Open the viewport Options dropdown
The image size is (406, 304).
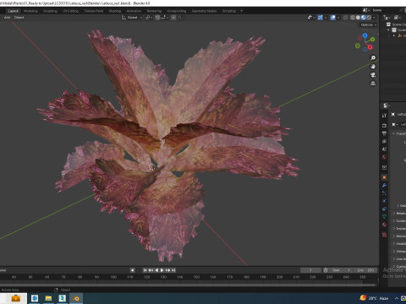[x=368, y=24]
